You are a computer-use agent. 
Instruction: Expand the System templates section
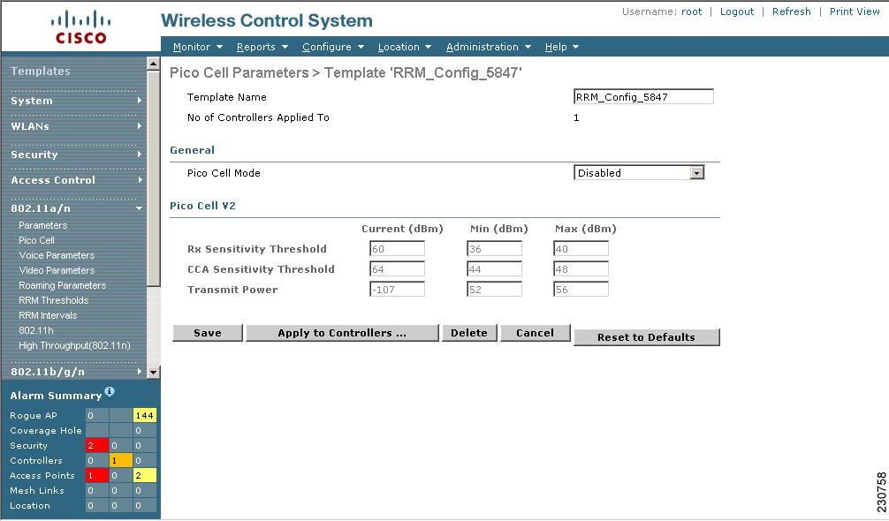pyautogui.click(x=76, y=101)
